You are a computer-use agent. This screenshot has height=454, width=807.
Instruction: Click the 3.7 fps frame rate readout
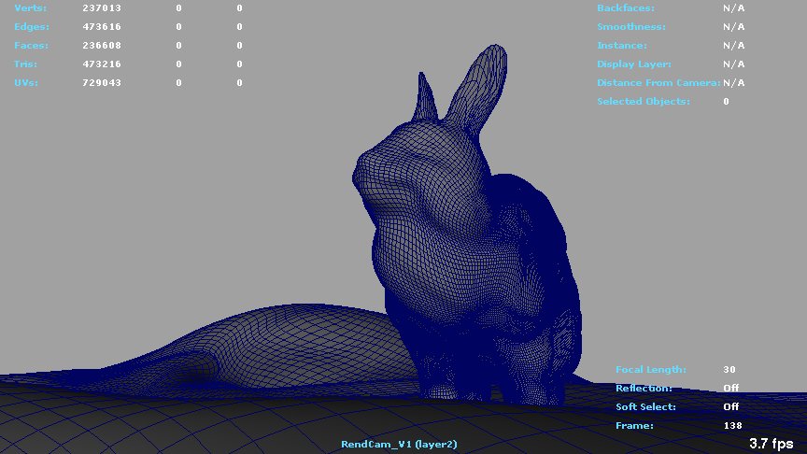(771, 444)
